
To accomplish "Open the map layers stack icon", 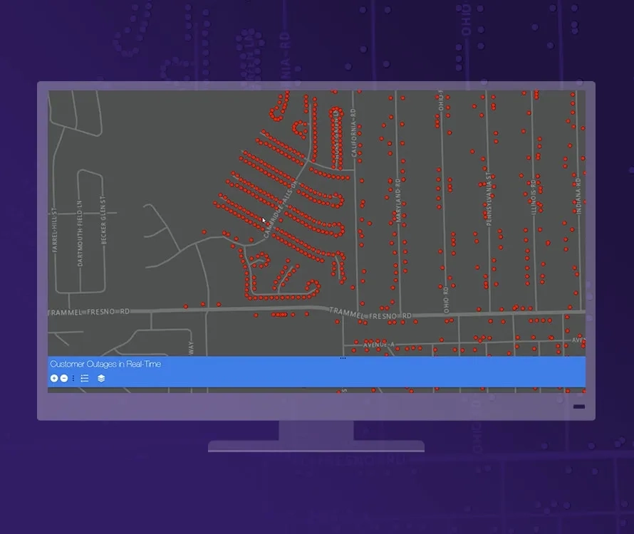I will (x=101, y=378).
